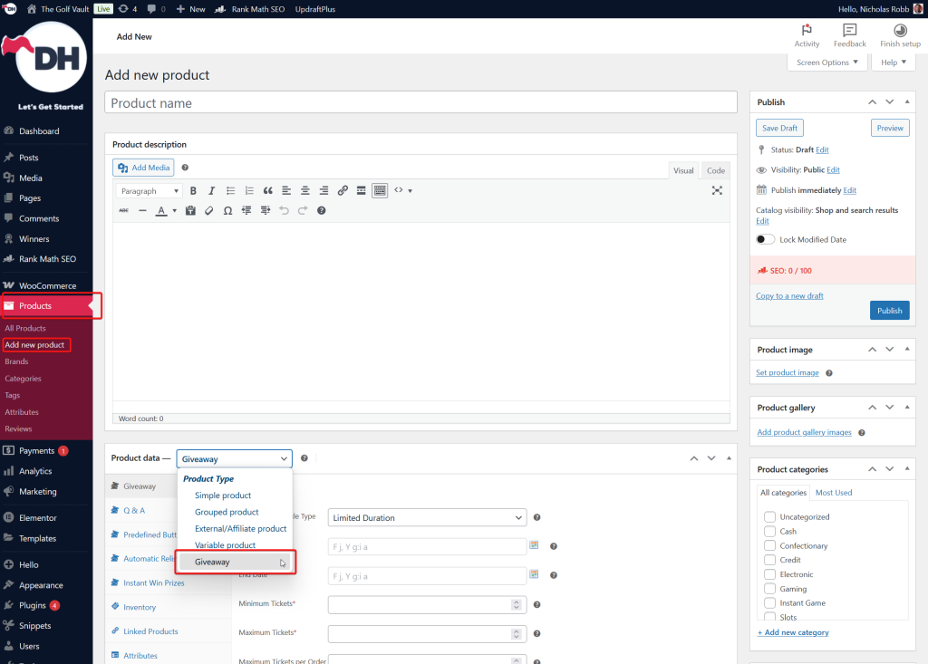Click the Product name input field
928x664 pixels.
[420, 103]
